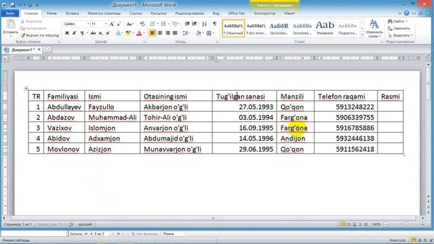Click the borders grid icon
The height and width of the screenshot is (244, 434).
pyautogui.click(x=209, y=33)
